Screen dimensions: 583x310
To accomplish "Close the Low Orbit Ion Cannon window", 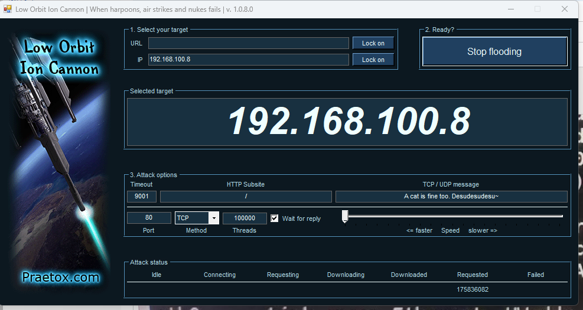I will [565, 9].
